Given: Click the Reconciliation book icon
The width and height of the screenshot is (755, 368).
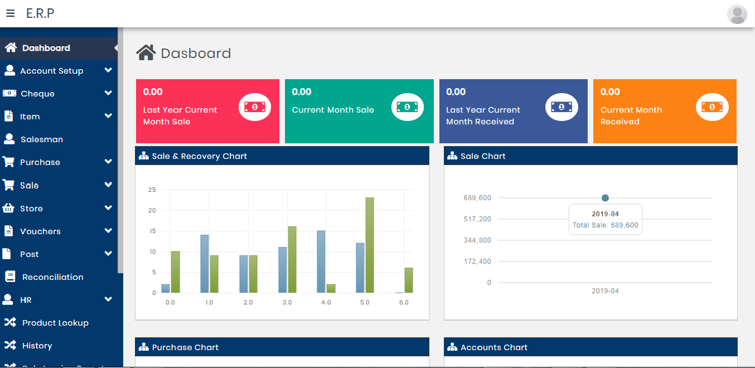Looking at the screenshot, I should click(10, 277).
